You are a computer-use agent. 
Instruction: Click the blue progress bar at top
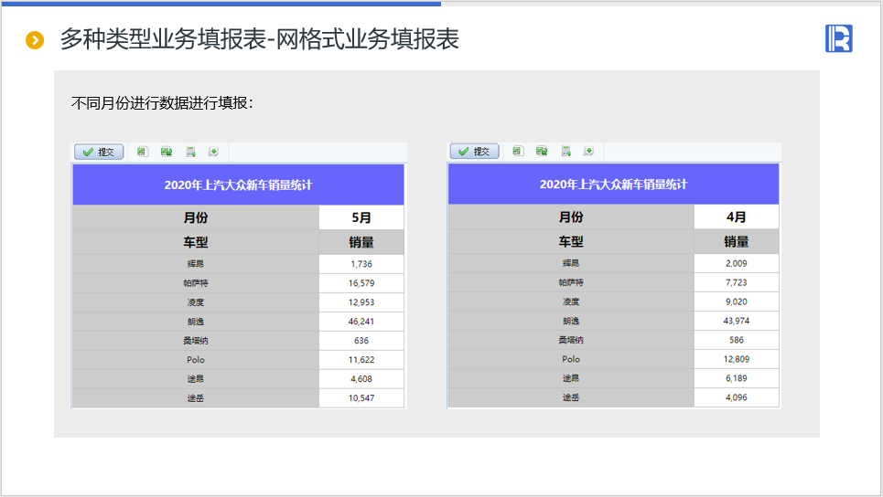pos(221,4)
